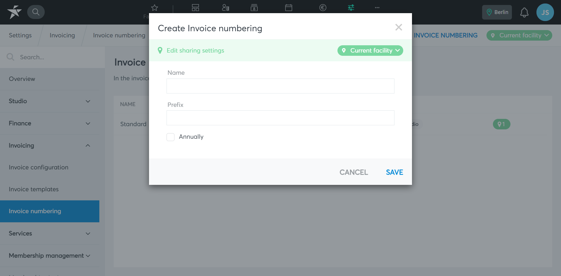Expand the Finance section in sidebar
The height and width of the screenshot is (276, 561).
coord(50,123)
